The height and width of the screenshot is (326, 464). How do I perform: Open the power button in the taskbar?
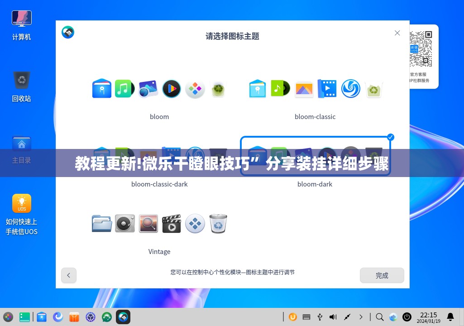[x=407, y=317]
